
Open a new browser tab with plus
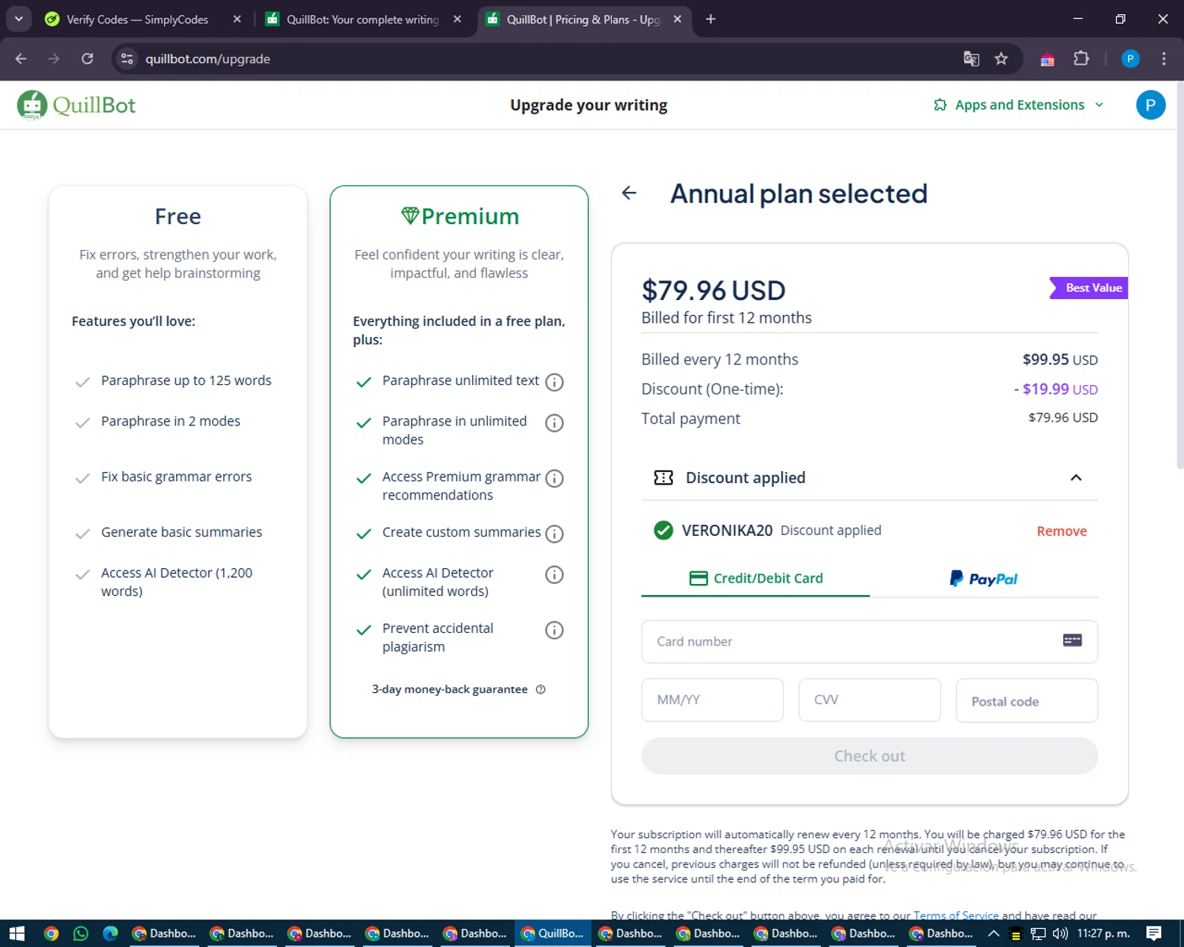pyautogui.click(x=710, y=19)
